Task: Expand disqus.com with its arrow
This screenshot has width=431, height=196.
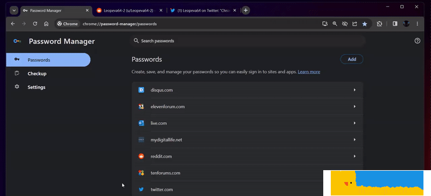Action: point(354,90)
